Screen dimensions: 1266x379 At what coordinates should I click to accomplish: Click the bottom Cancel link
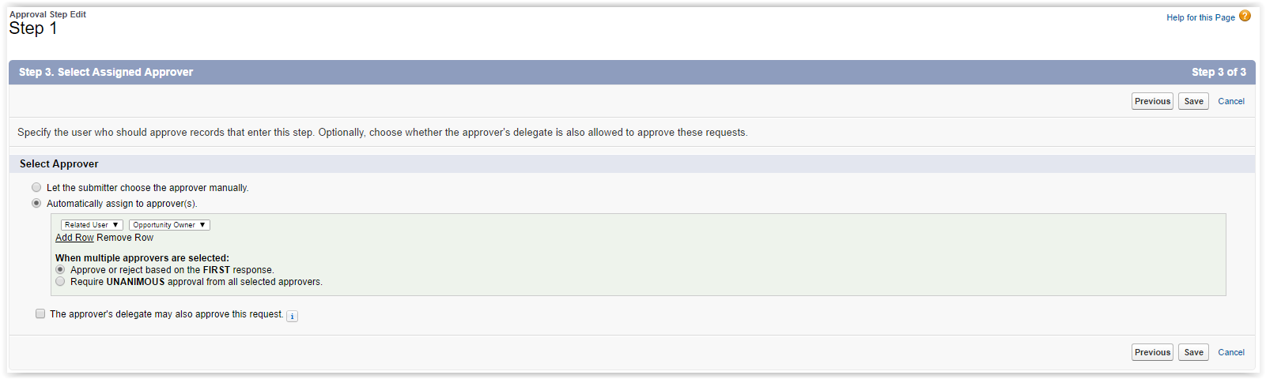[x=1231, y=352]
